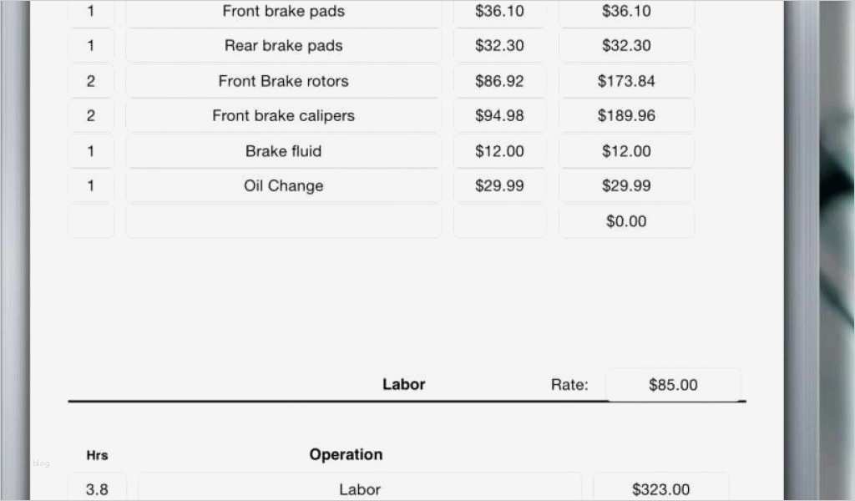Click the $323.00 labor total field

(x=660, y=490)
